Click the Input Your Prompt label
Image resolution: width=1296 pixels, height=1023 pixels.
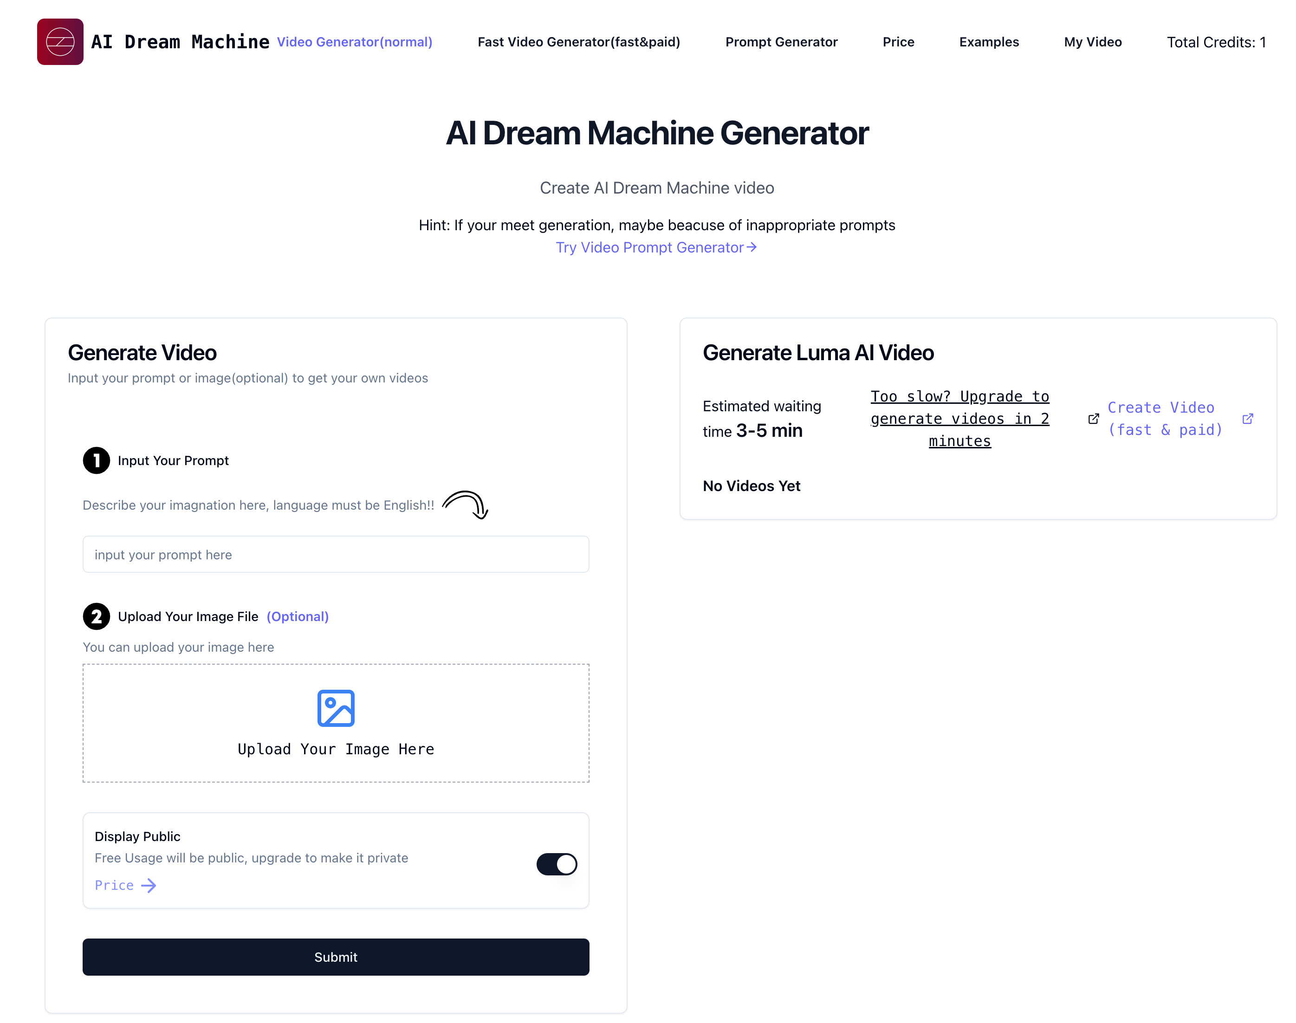click(x=173, y=460)
